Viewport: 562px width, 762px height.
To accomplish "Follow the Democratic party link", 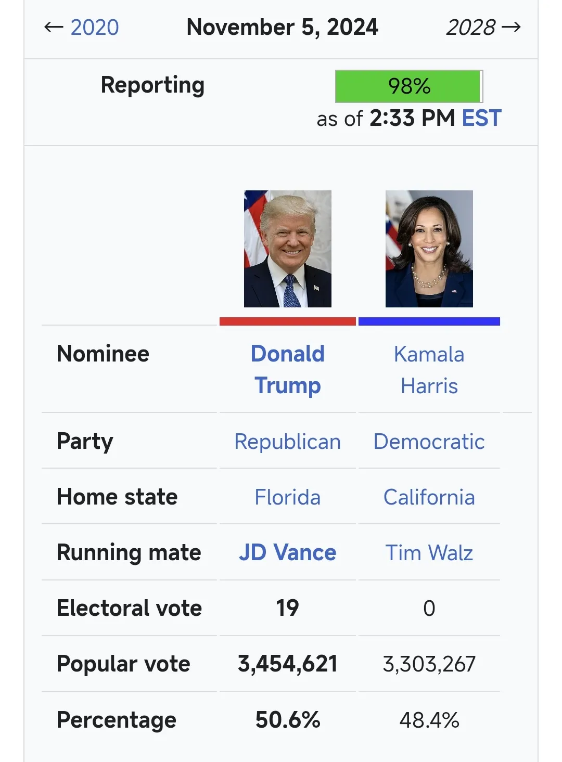I will point(429,442).
